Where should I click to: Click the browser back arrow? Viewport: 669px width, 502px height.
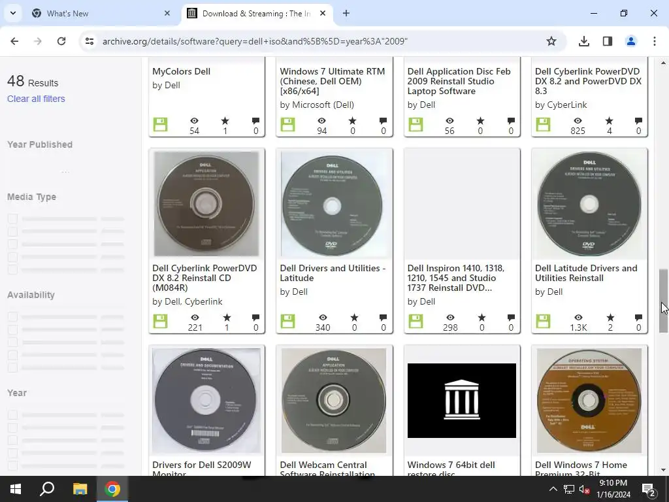pos(14,41)
